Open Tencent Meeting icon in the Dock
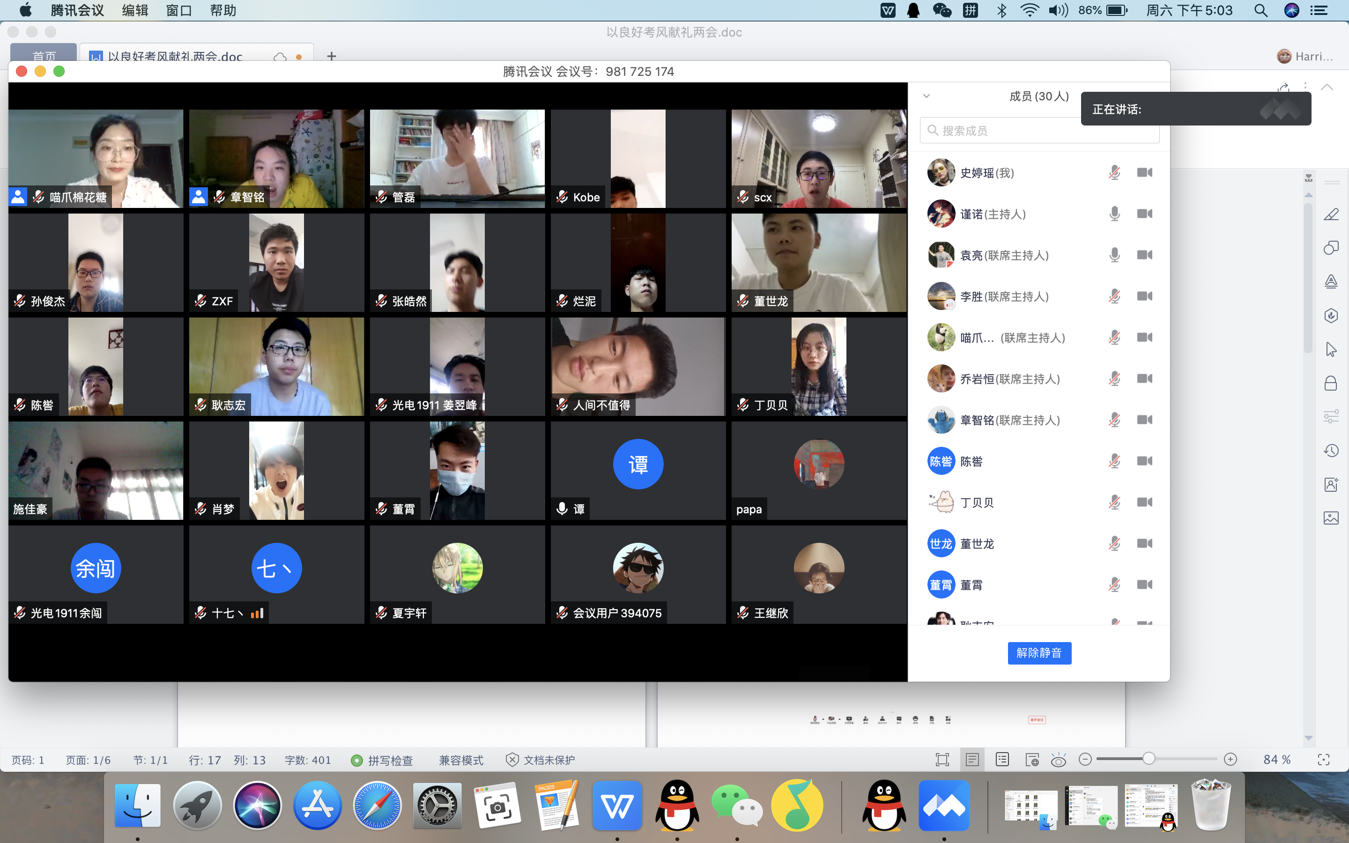The image size is (1349, 843). (944, 806)
